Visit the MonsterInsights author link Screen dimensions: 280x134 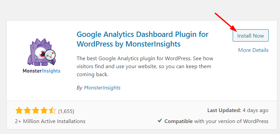coord(102,88)
